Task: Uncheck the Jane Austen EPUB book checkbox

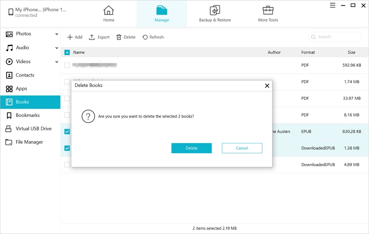Action: pos(67,132)
